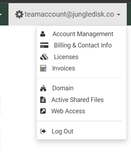Click the calculator icon next to Invoices

43,68
